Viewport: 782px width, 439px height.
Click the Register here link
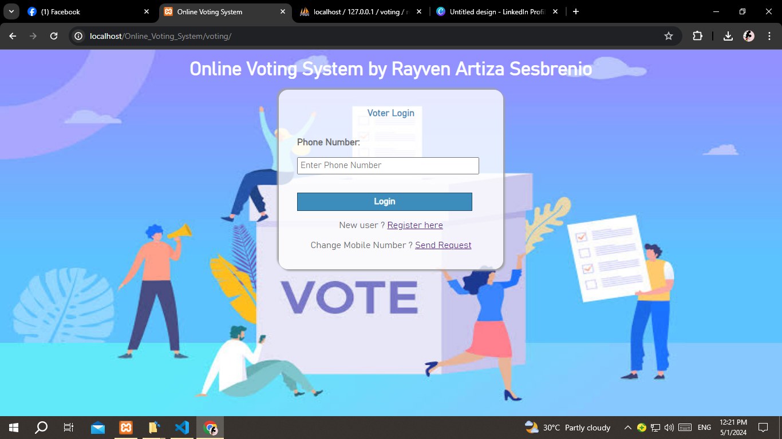(x=414, y=225)
